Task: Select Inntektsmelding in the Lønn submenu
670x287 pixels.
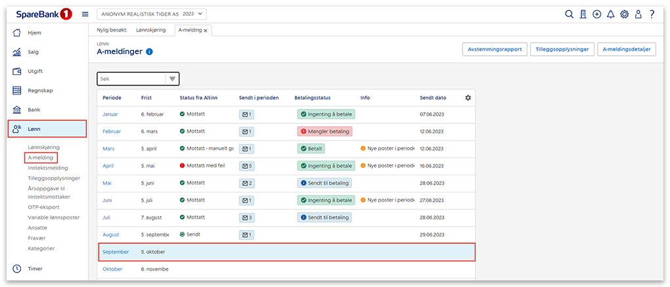Action: 49,167
